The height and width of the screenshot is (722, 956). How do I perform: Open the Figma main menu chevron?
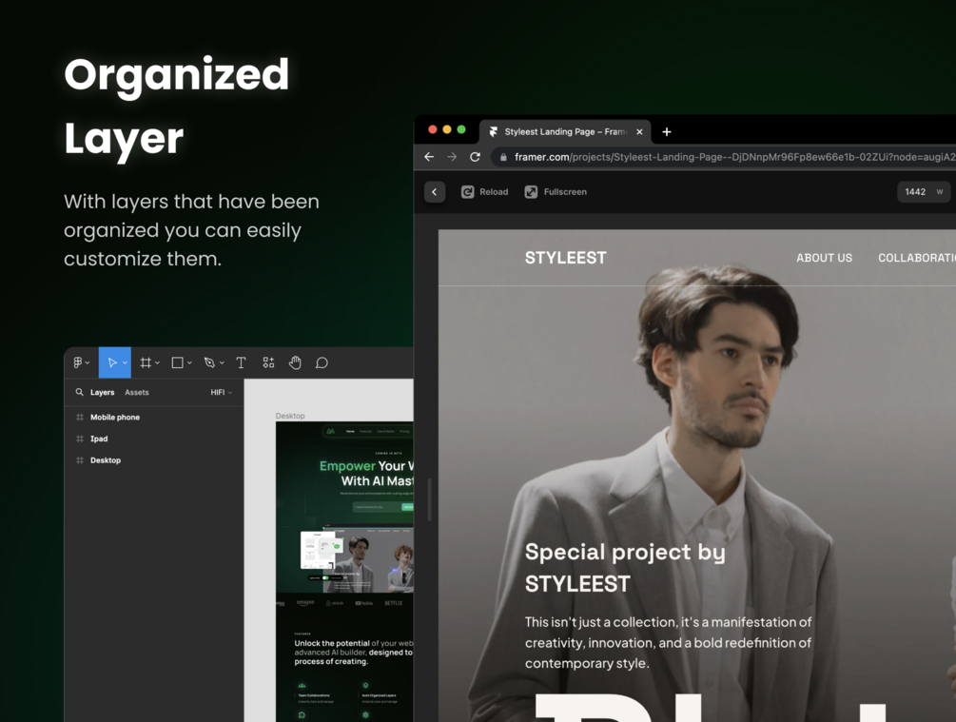(88, 362)
